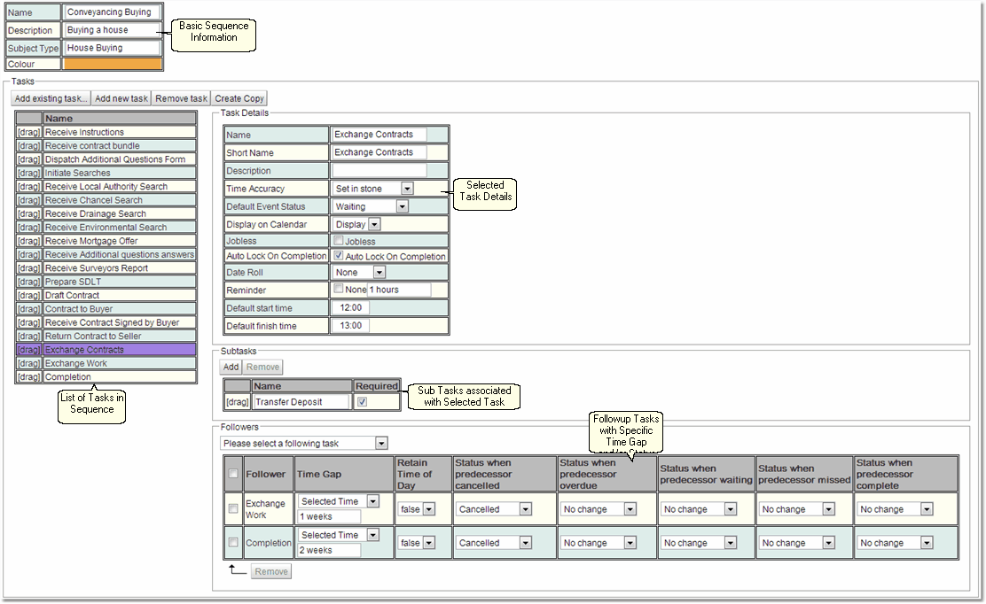Open the Time Accuracy dropdown
Viewport: 986px width, 604px height.
406,189
